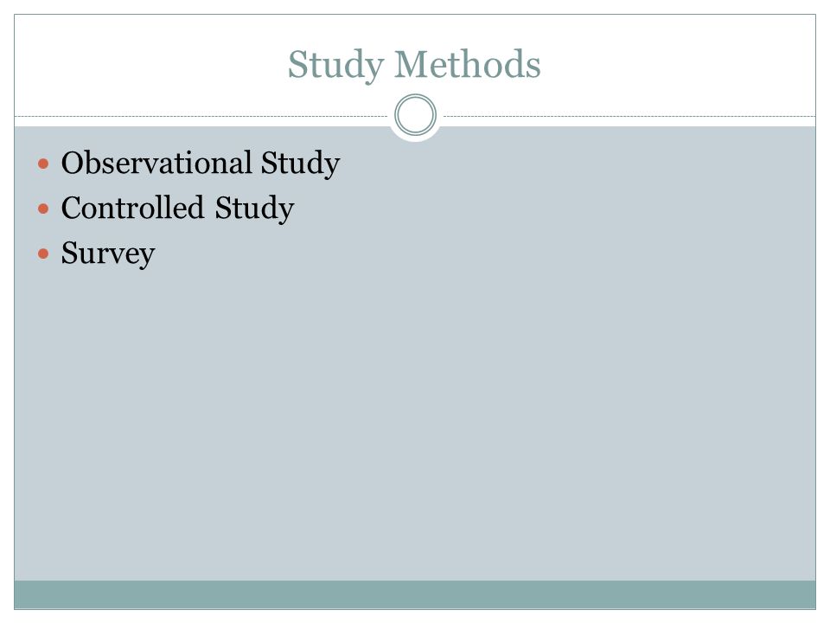Click Study in the Controlled Study line
The width and height of the screenshot is (830, 623).
254,209
